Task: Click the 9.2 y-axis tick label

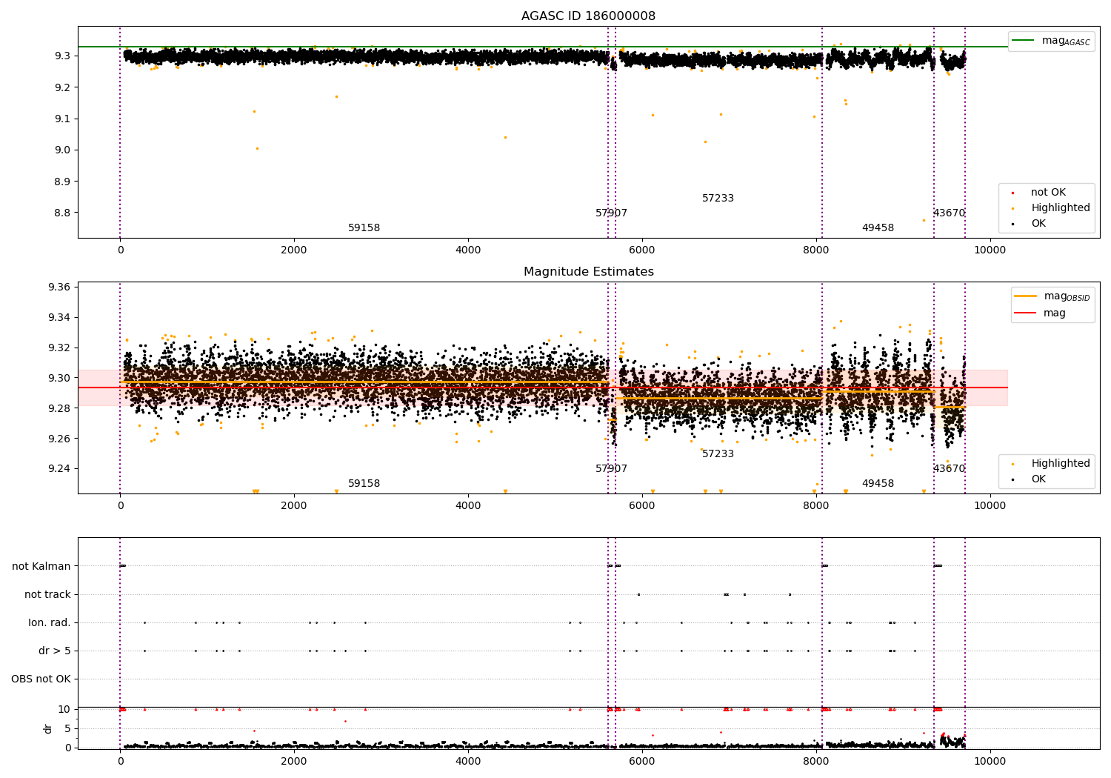Action: (x=62, y=87)
